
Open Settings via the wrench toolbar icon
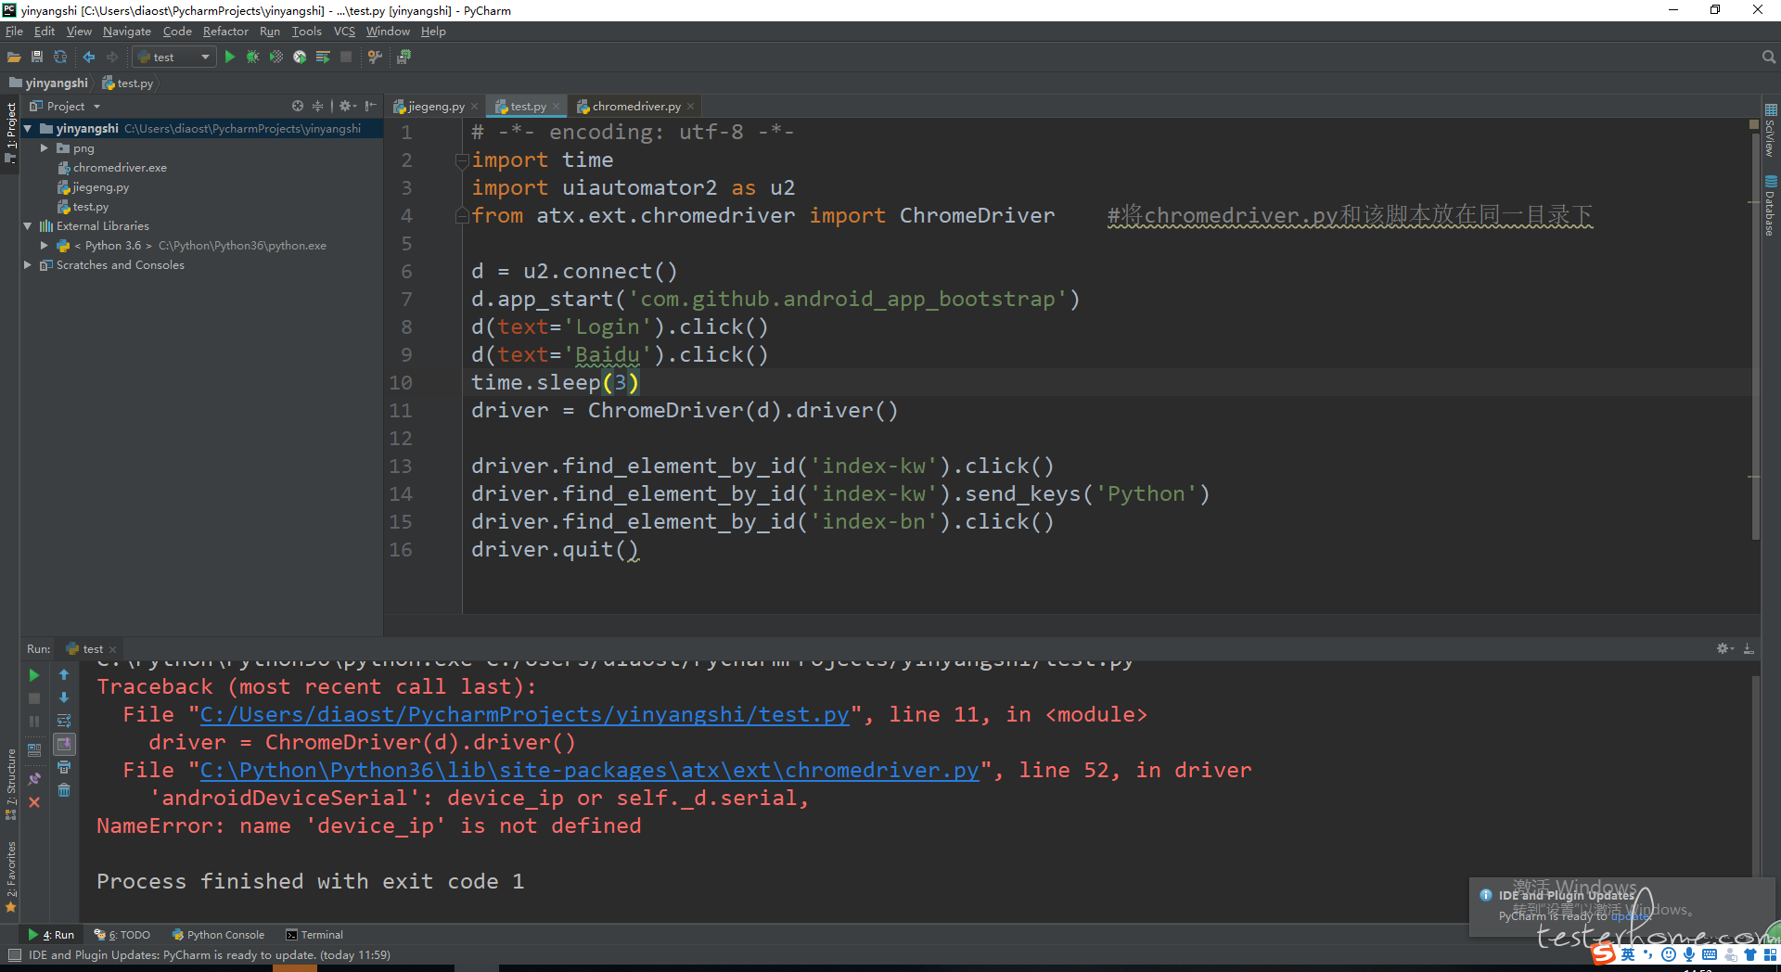point(375,58)
